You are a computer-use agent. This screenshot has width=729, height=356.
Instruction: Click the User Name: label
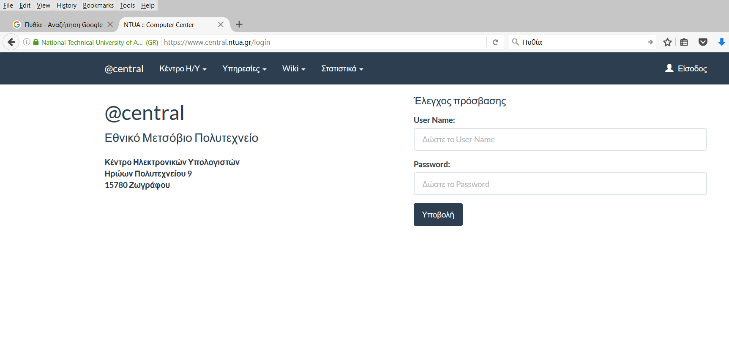coord(434,120)
